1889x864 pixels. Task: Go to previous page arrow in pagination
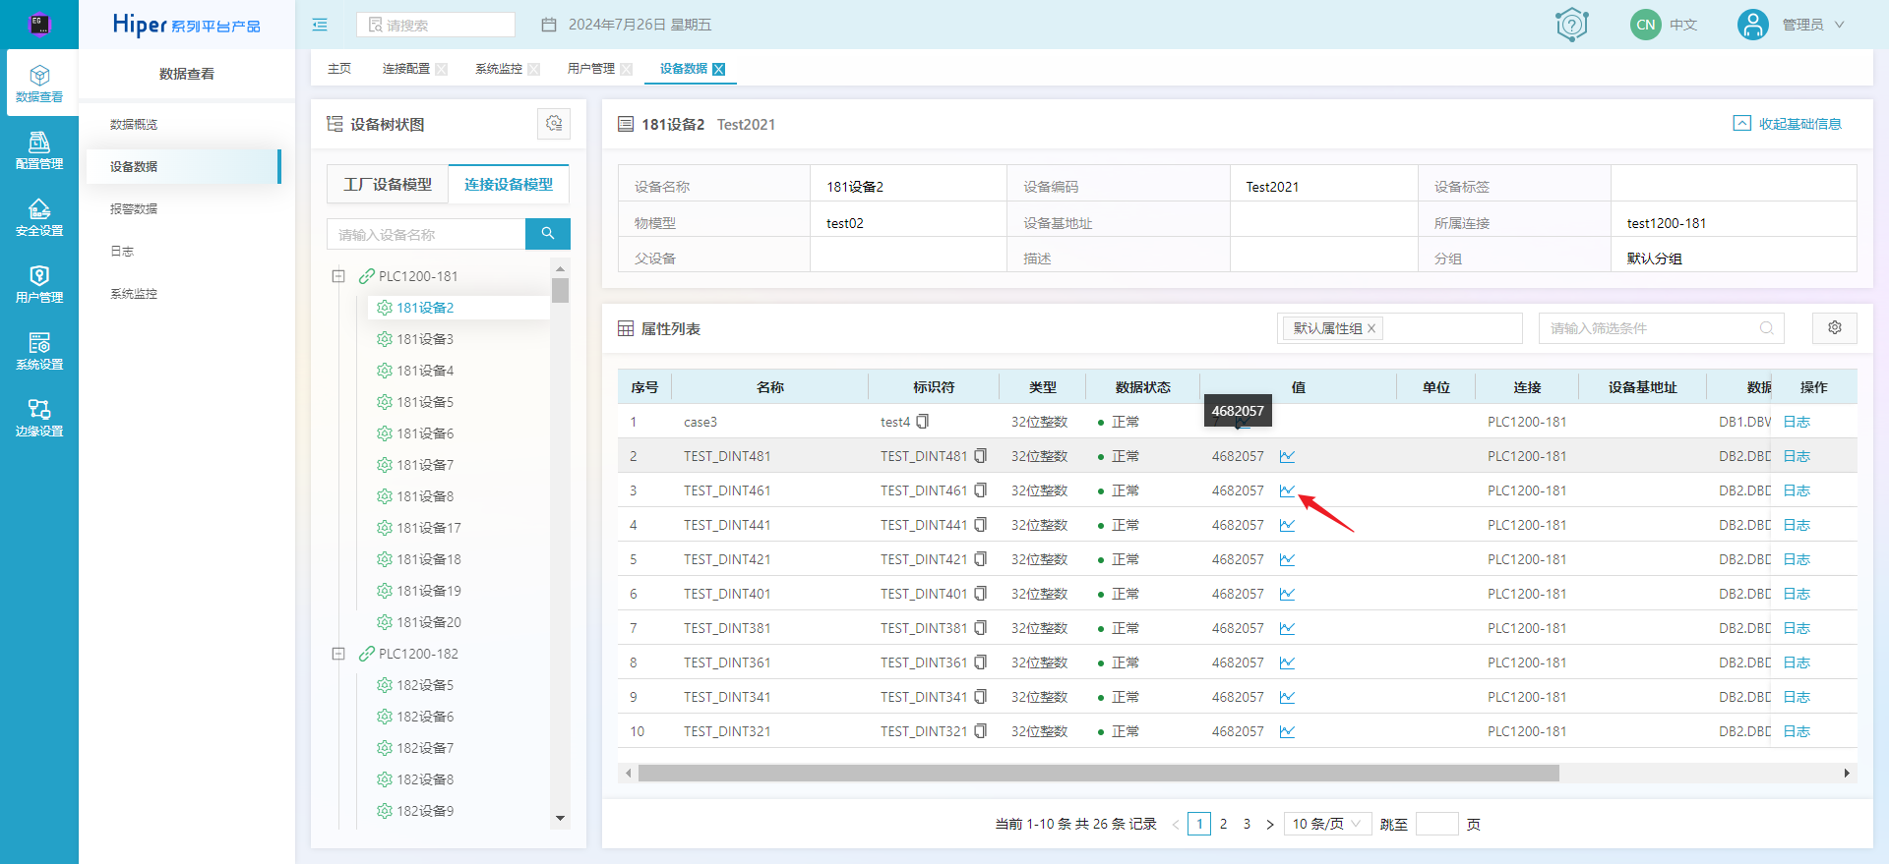tap(1176, 824)
